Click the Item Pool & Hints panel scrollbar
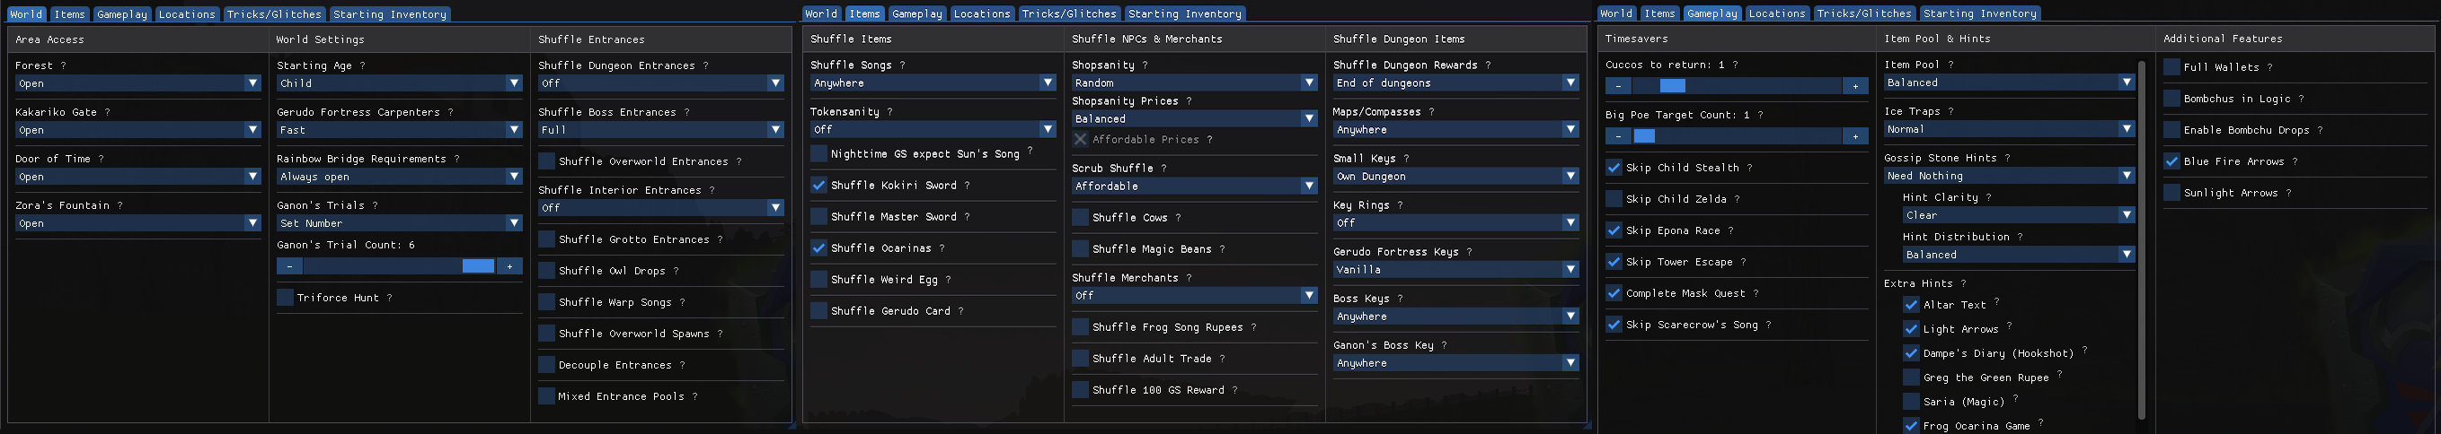The height and width of the screenshot is (434, 2441). point(2142,237)
